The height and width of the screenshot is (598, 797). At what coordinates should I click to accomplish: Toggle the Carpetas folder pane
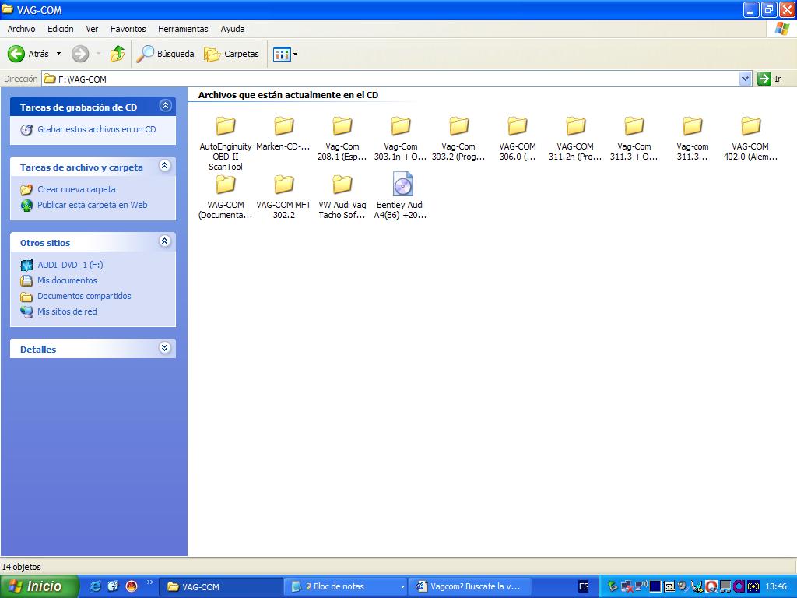[x=231, y=54]
